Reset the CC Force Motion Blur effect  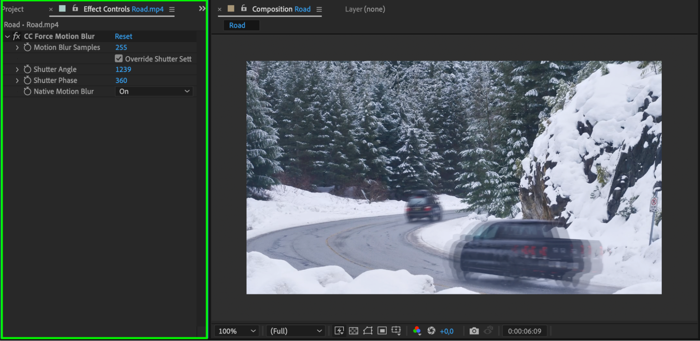tap(124, 36)
